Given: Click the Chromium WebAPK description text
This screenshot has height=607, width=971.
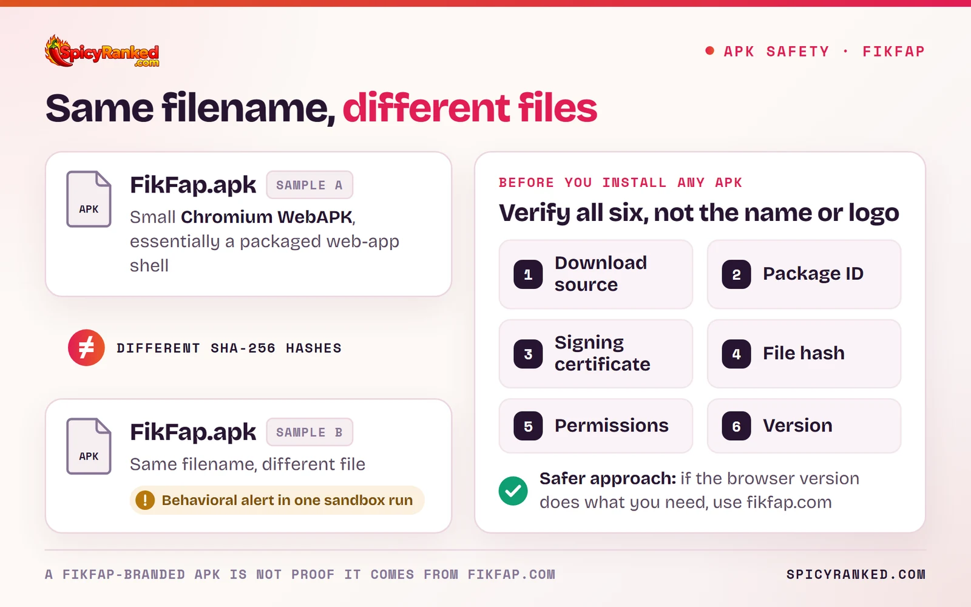Looking at the screenshot, I should point(265,241).
